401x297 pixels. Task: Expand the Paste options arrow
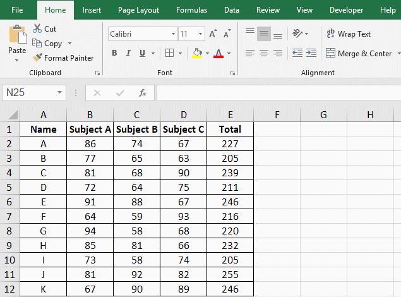tap(16, 61)
